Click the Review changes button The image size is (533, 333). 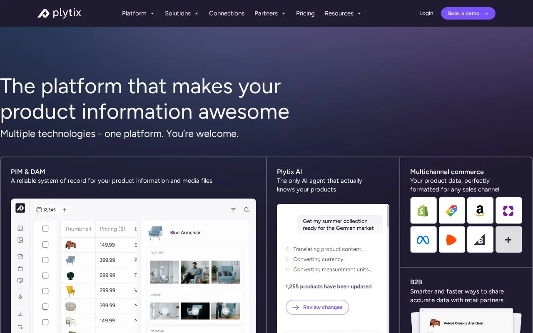[x=317, y=307]
